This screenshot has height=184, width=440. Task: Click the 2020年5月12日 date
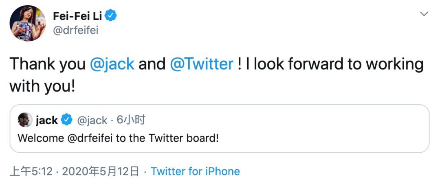[x=101, y=171]
